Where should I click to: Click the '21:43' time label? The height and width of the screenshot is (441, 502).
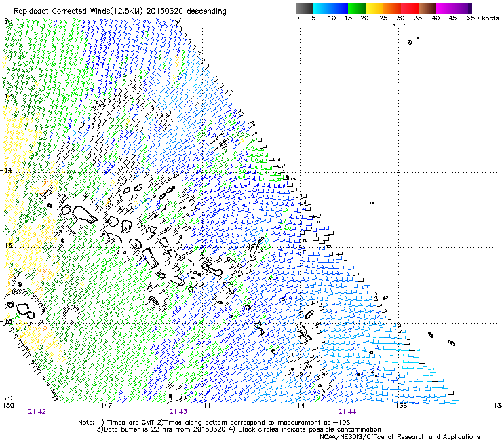pos(178,412)
